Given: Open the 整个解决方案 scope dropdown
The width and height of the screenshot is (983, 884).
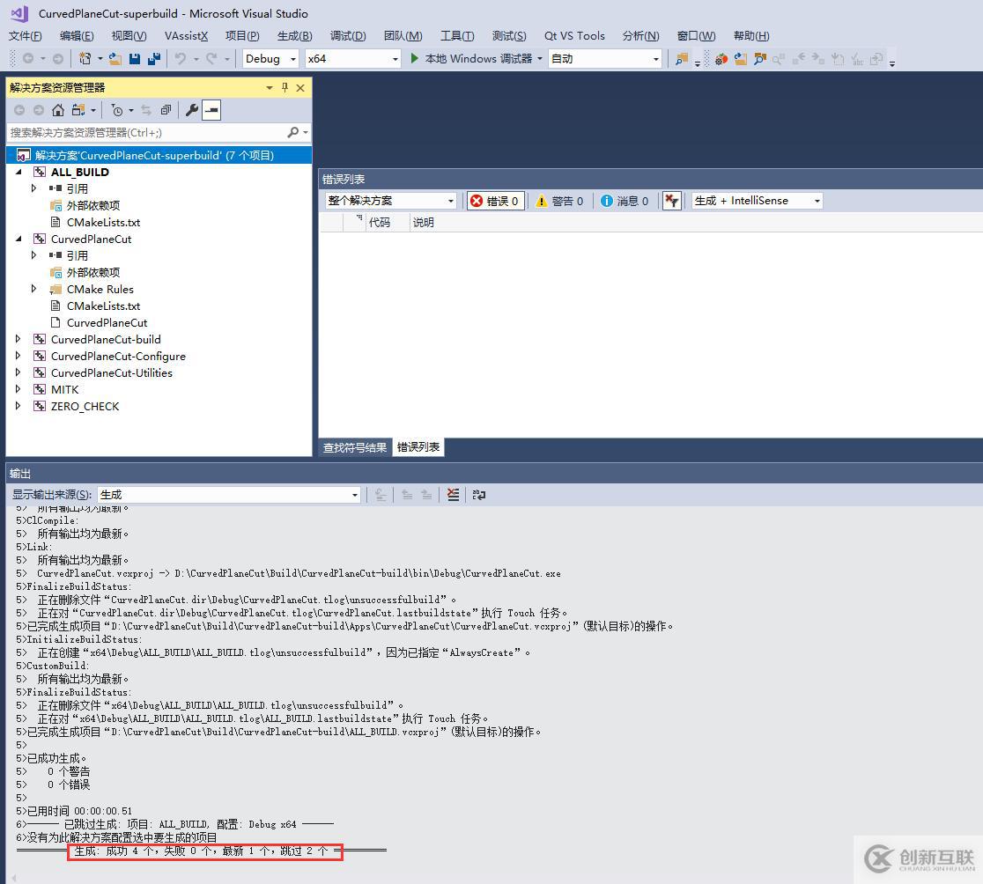Looking at the screenshot, I should click(x=390, y=201).
